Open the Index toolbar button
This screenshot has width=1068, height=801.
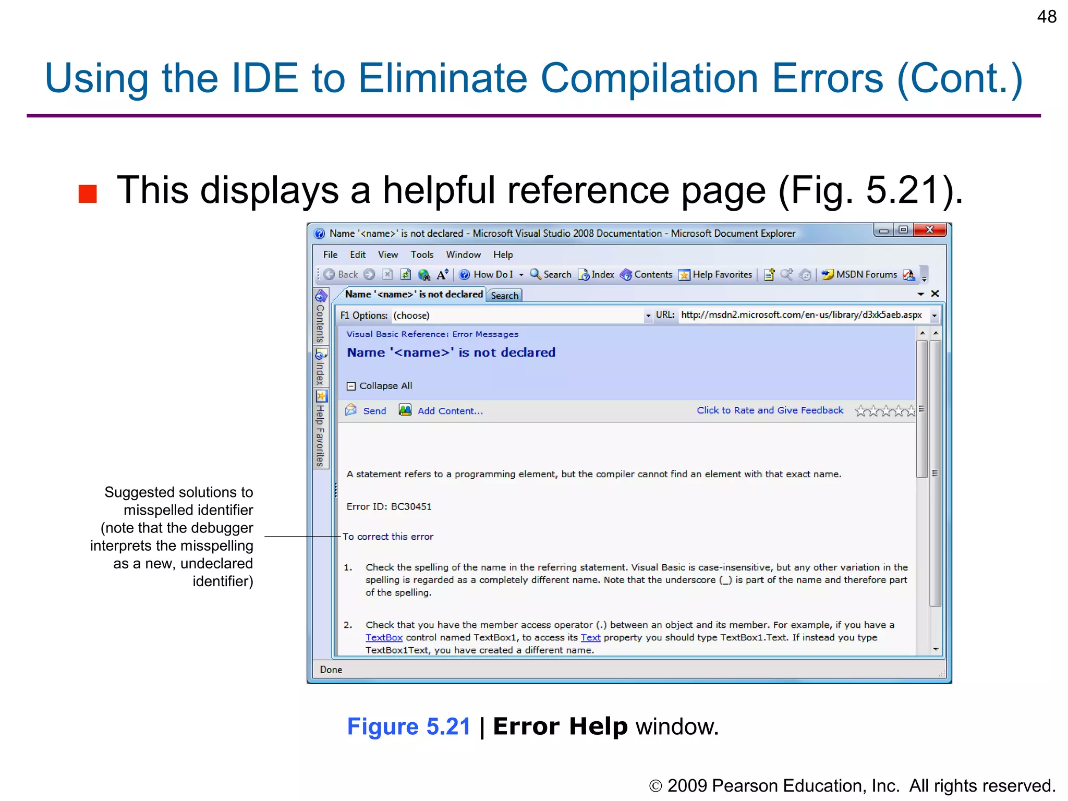coord(596,274)
